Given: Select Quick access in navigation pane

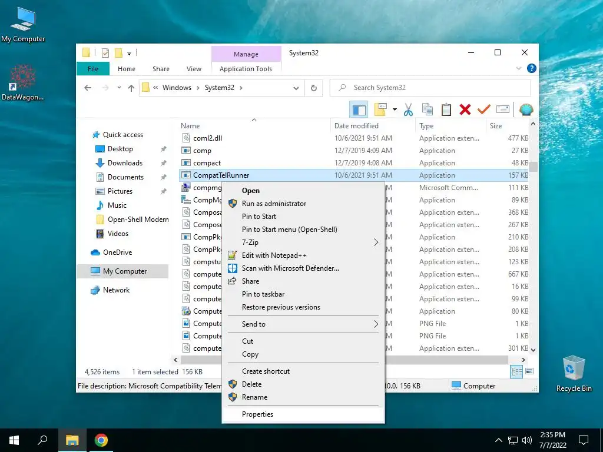Looking at the screenshot, I should click(x=122, y=135).
